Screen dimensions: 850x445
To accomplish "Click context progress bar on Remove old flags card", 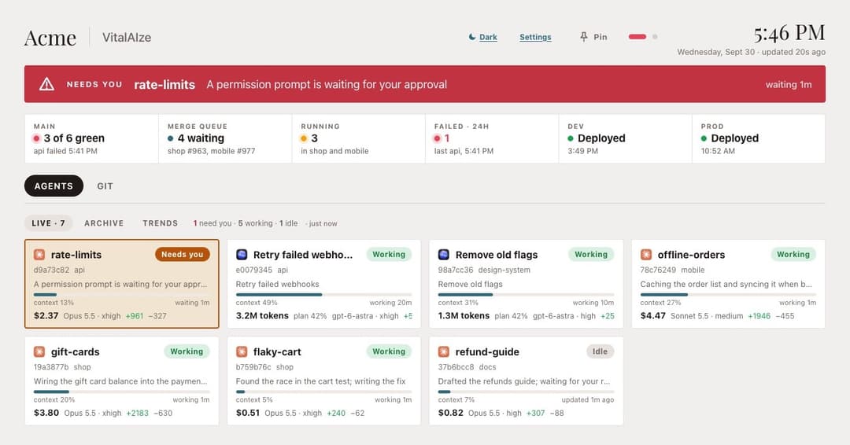I will pos(526,295).
